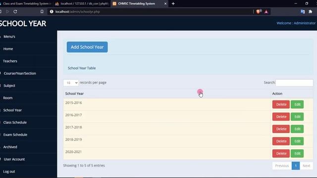Click the address bar URL
The width and height of the screenshot is (317, 178).
tap(77, 12)
